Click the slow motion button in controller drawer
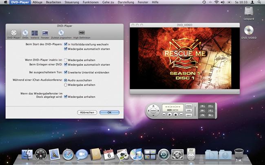265x165 pixels. click(x=203, y=106)
